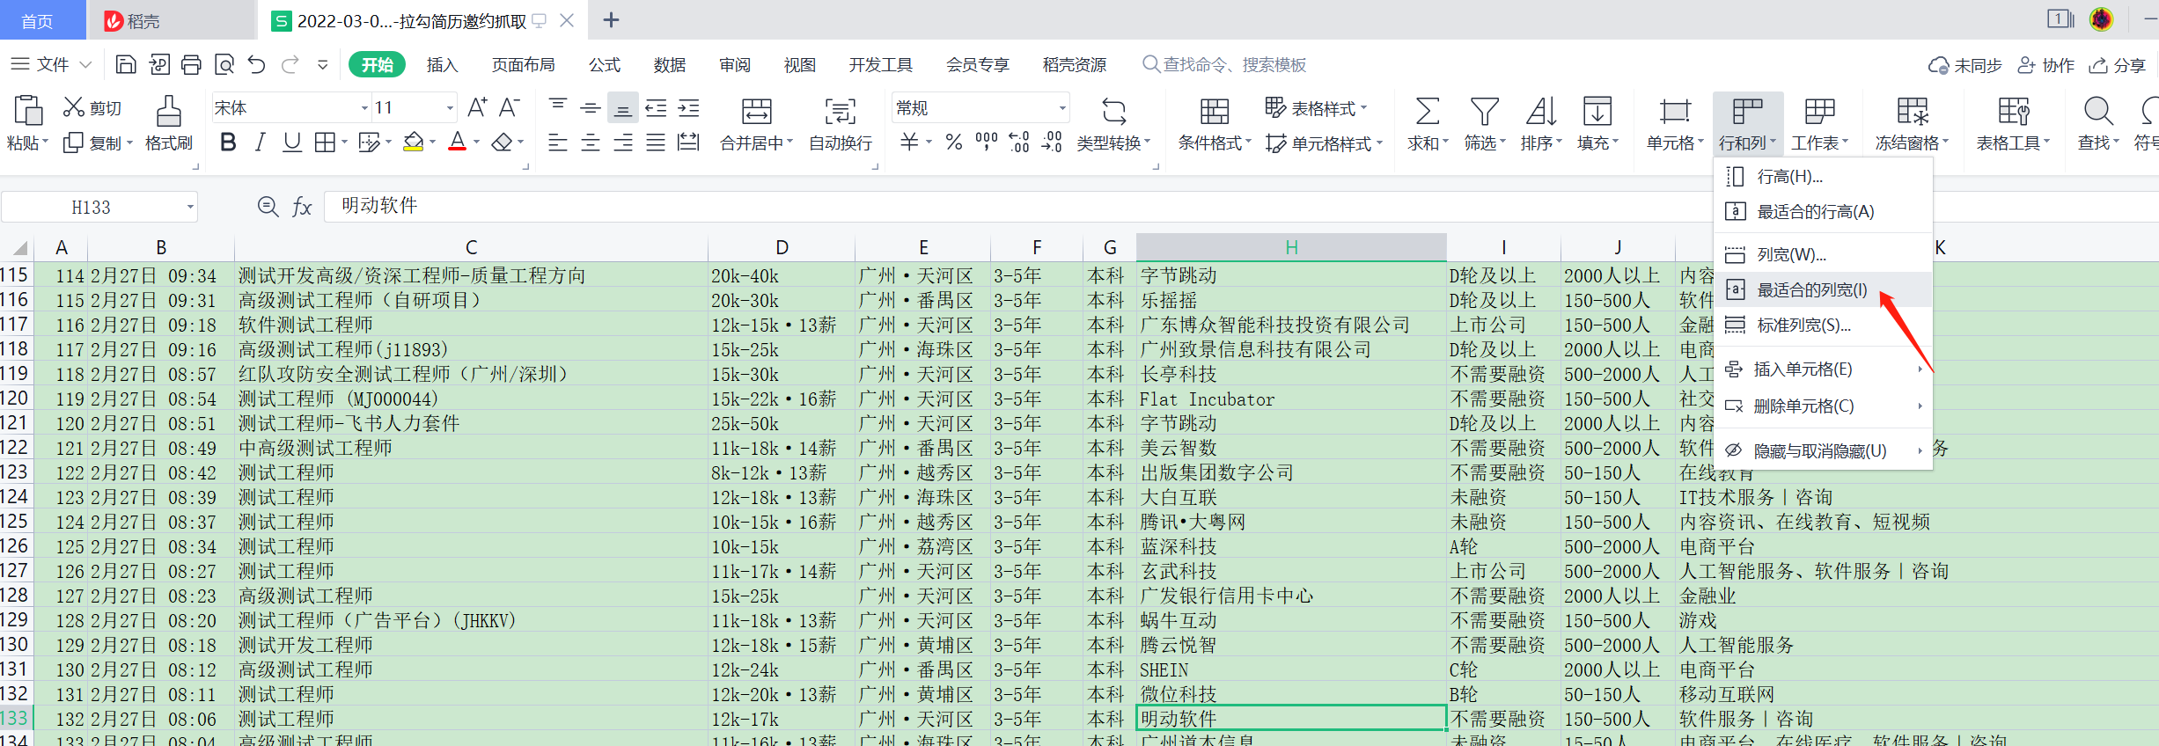Expand the Name Box dropdown H133
The image size is (2159, 746).
pyautogui.click(x=189, y=208)
